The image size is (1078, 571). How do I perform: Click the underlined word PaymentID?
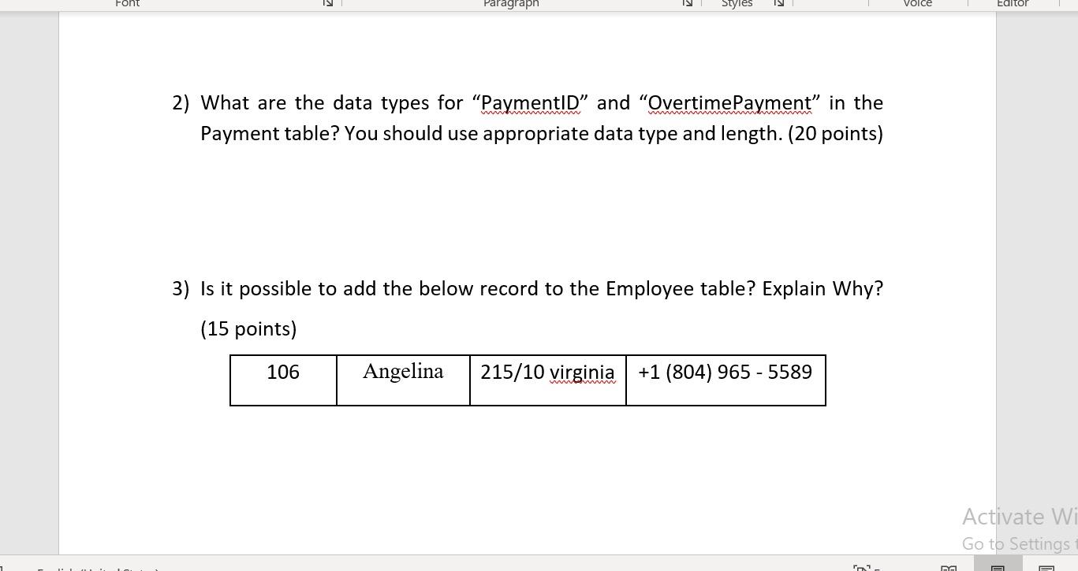tap(529, 102)
